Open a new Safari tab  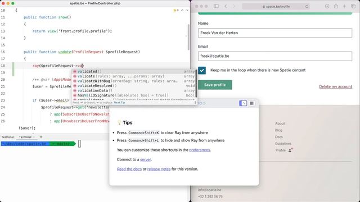344,6
